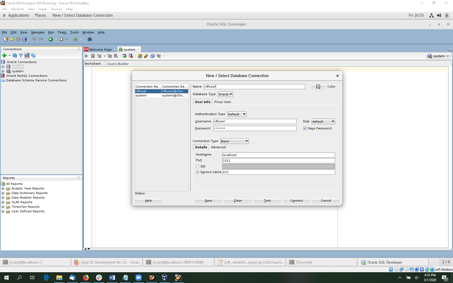Add a new connection with the plus icon
This screenshot has width=453, height=283.
tap(4, 56)
